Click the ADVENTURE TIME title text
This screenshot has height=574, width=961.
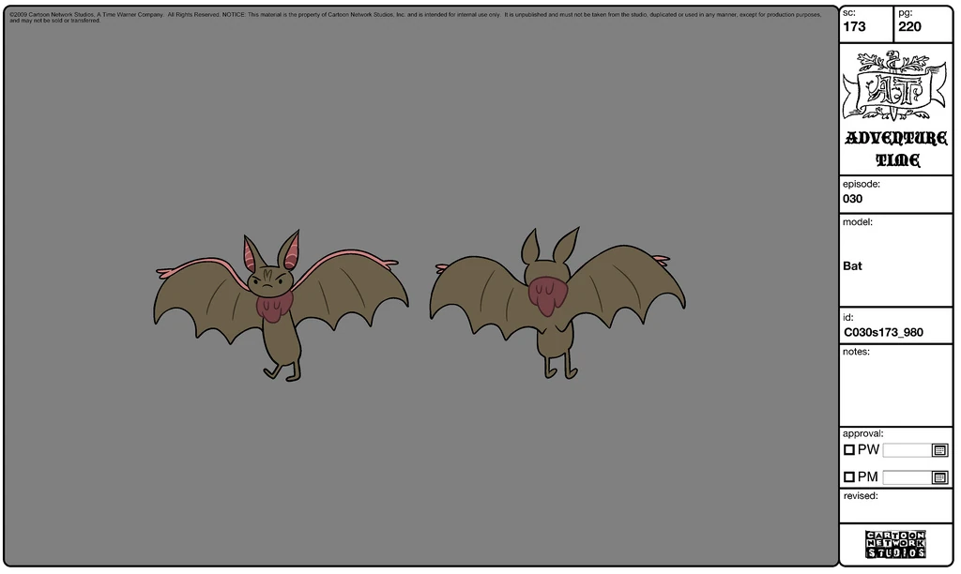(896, 149)
